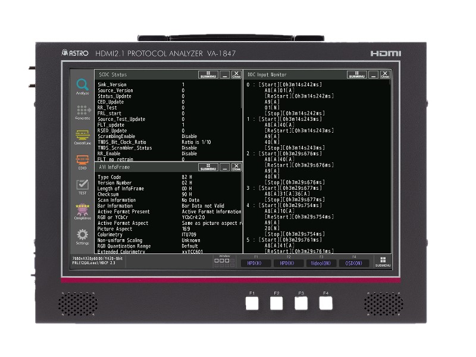Select the Bar Information row
This screenshot has height=357, width=476.
click(x=169, y=206)
